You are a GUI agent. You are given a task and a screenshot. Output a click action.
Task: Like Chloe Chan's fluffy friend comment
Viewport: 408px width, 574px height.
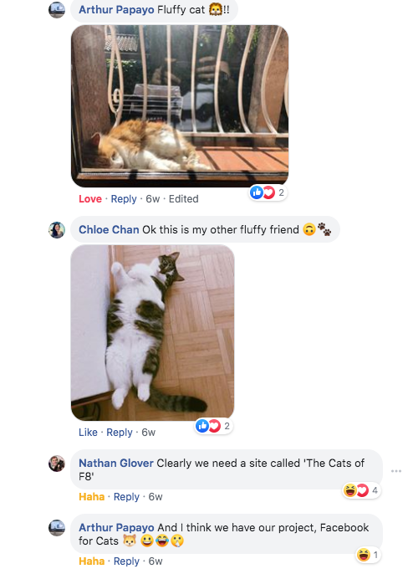pos(88,433)
